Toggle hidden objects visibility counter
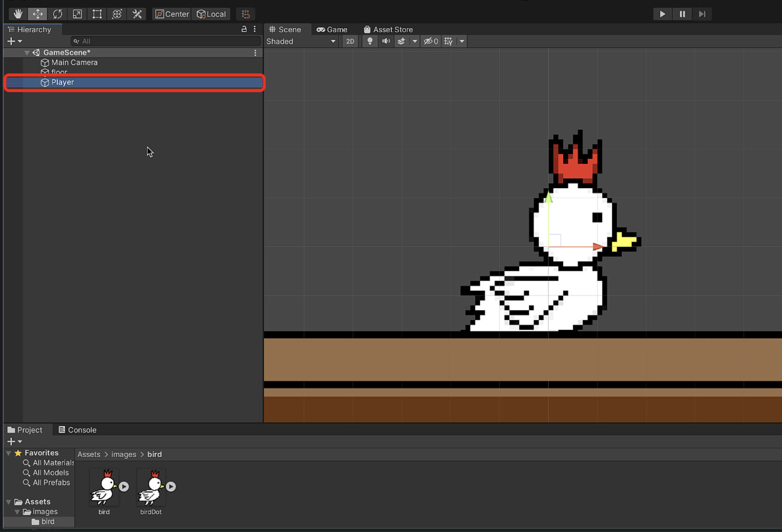 (x=431, y=41)
